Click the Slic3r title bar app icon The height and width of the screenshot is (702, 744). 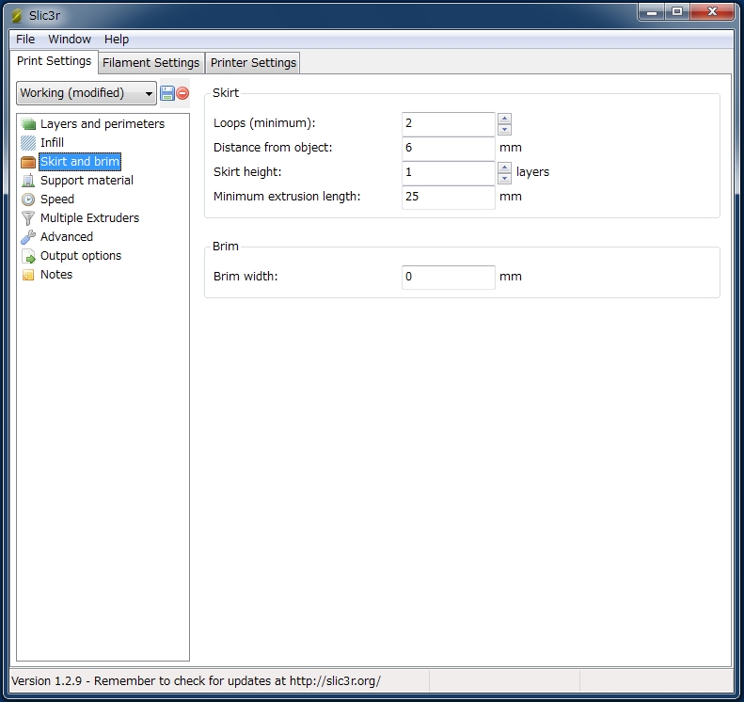[x=17, y=16]
